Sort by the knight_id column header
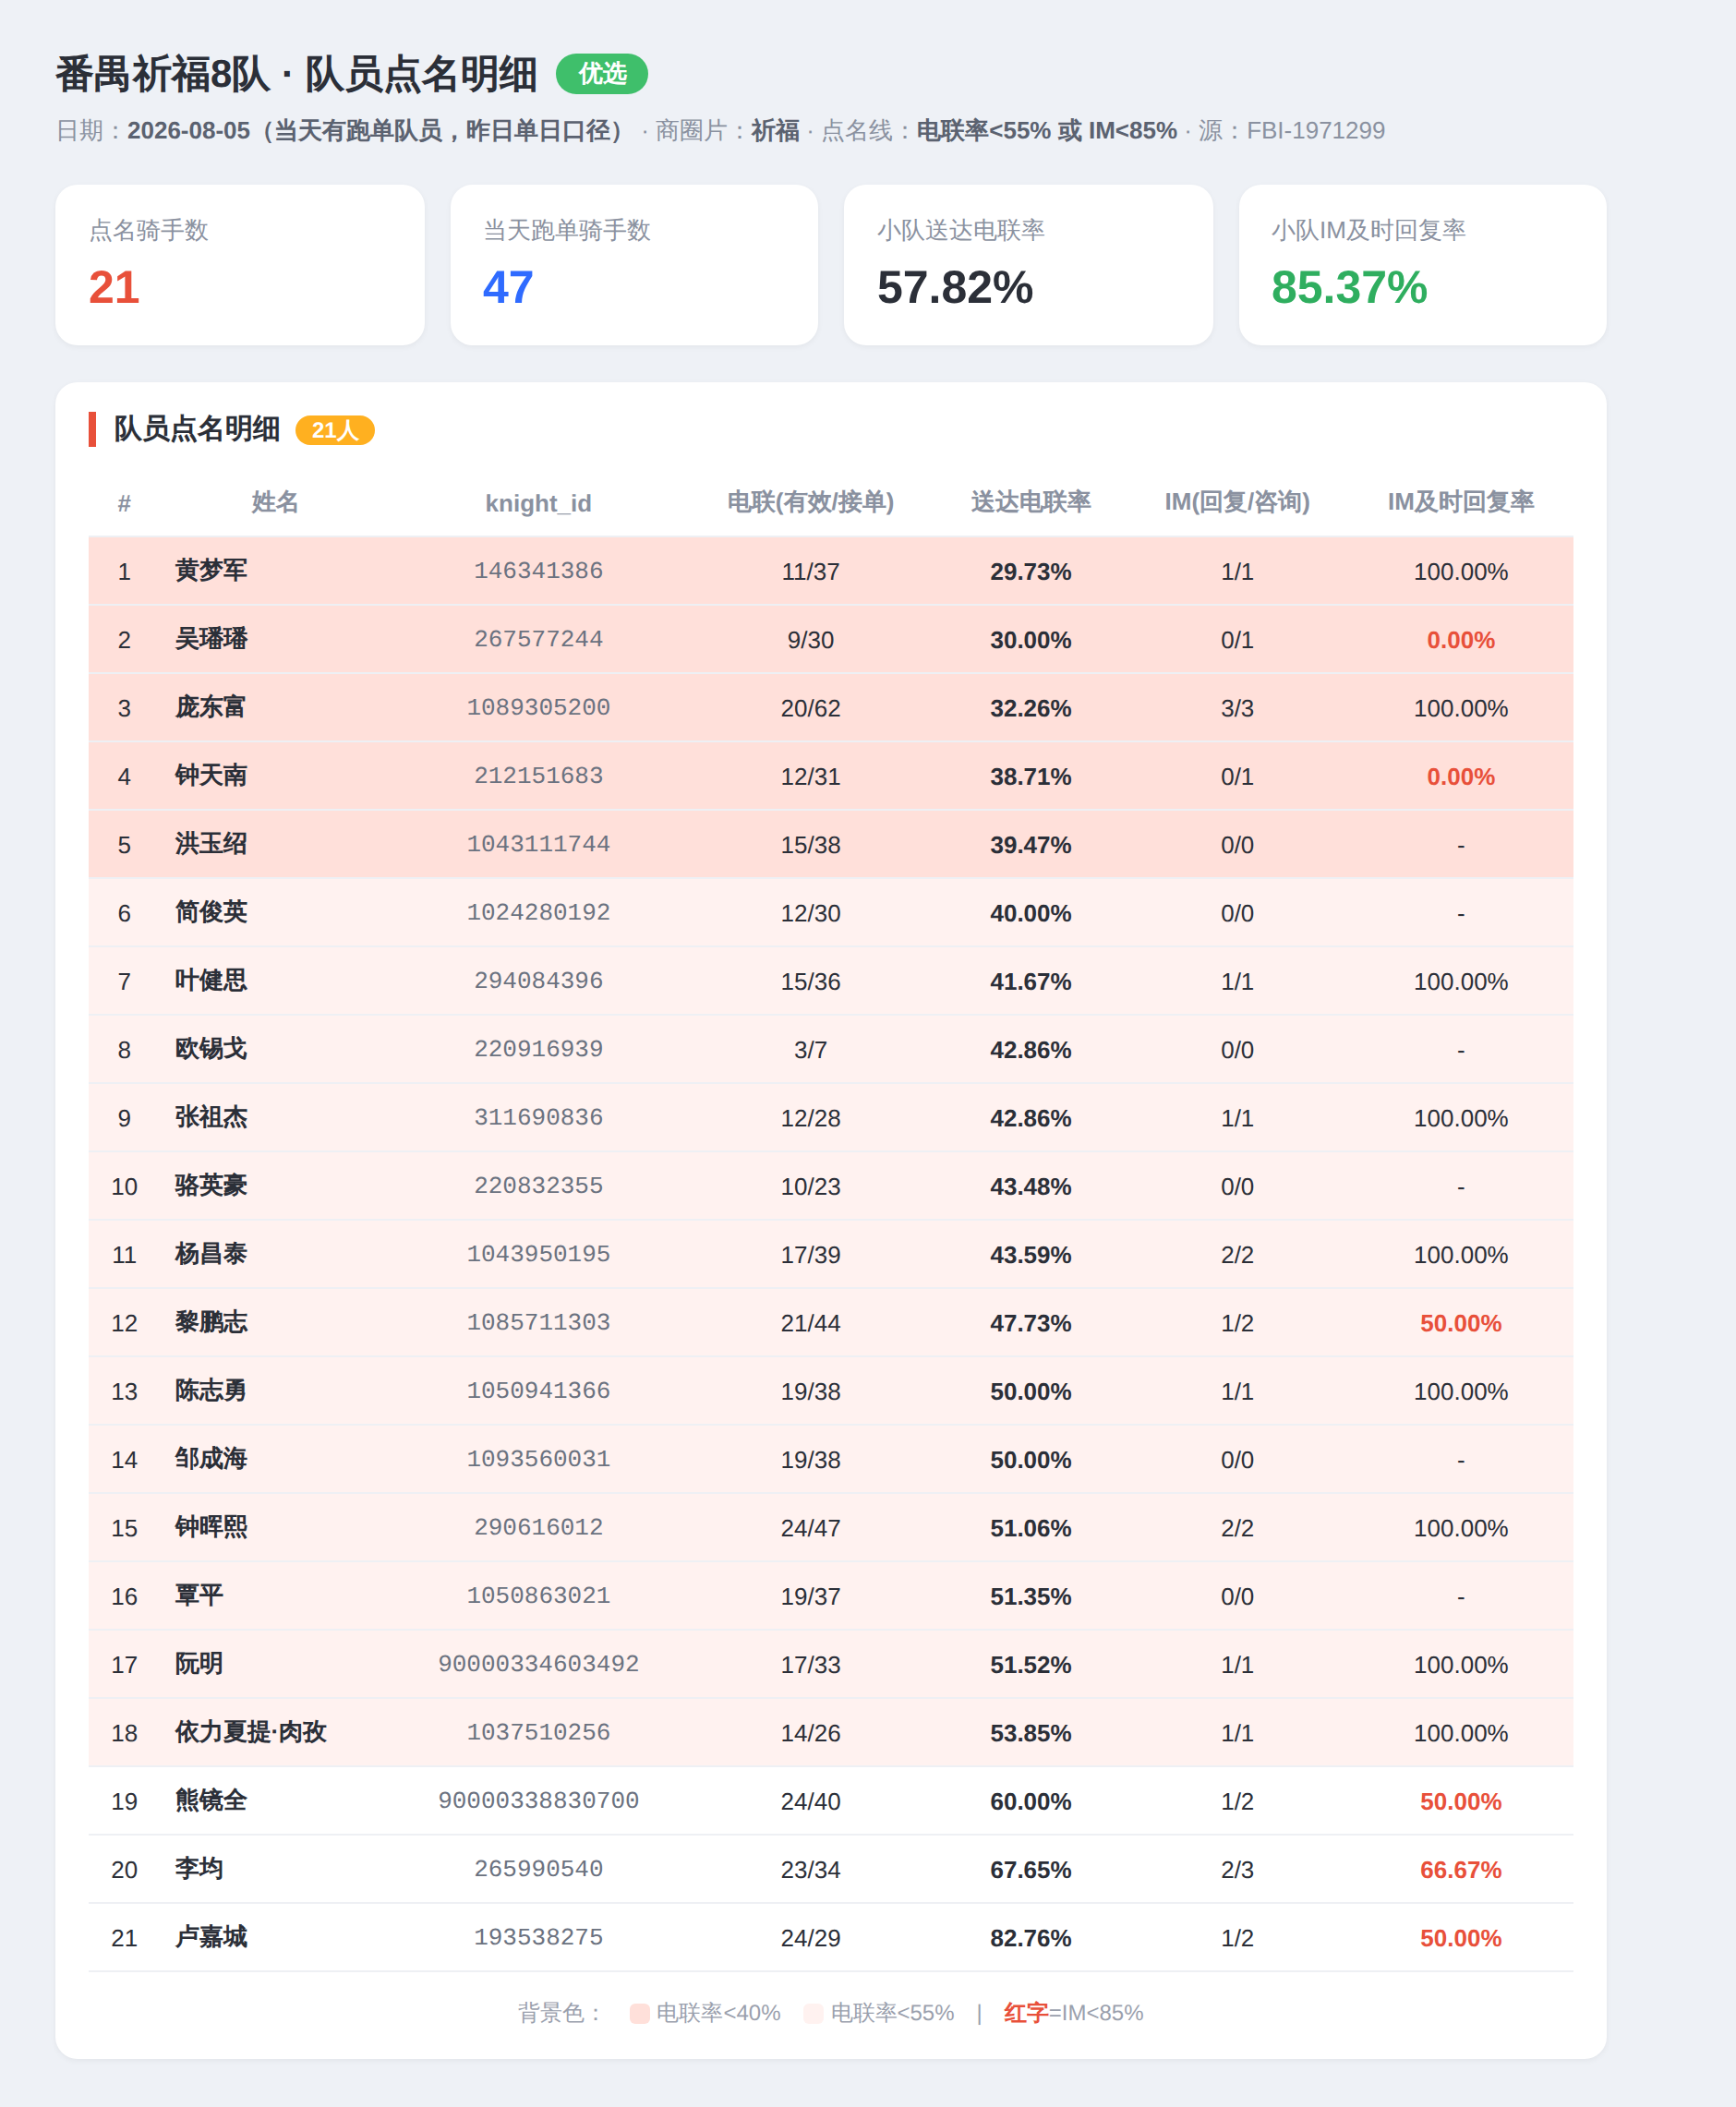 [x=538, y=503]
